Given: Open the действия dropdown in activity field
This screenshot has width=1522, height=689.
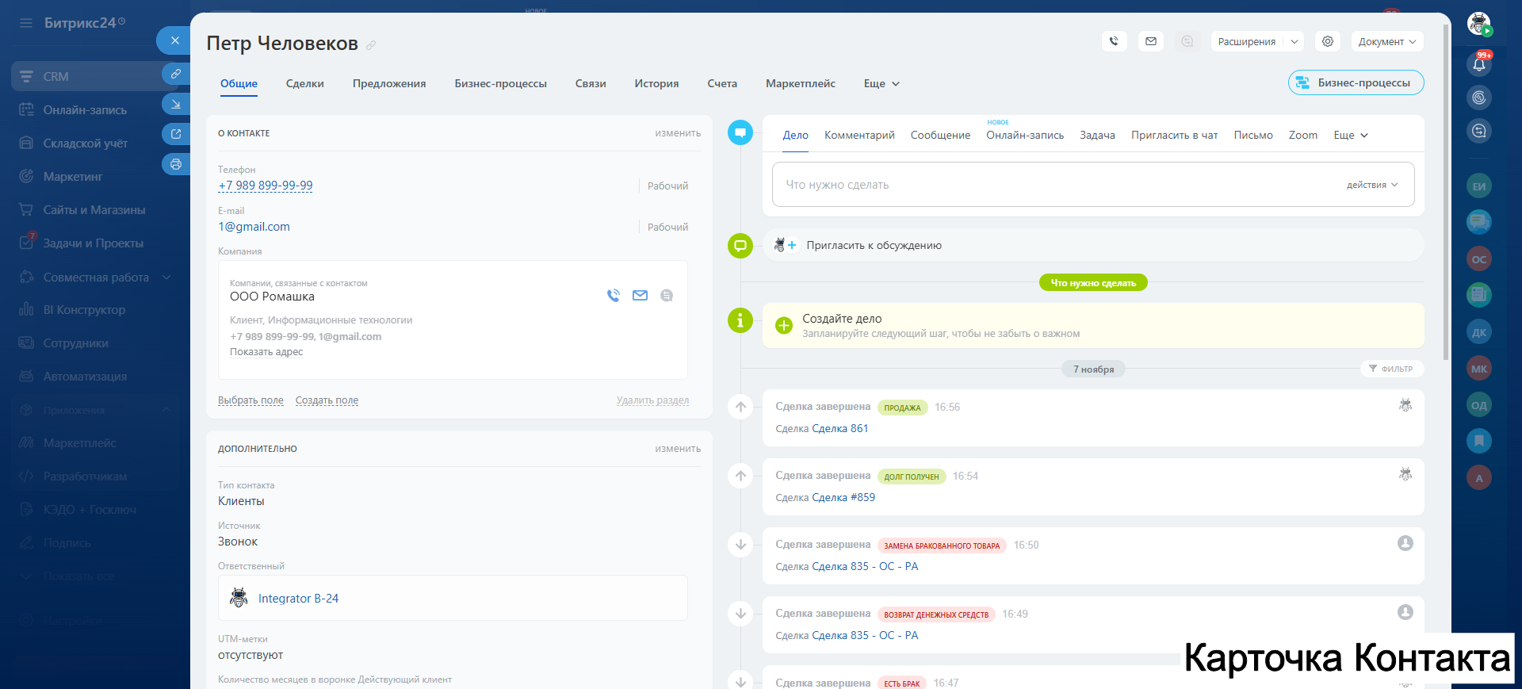Looking at the screenshot, I should click(x=1372, y=185).
